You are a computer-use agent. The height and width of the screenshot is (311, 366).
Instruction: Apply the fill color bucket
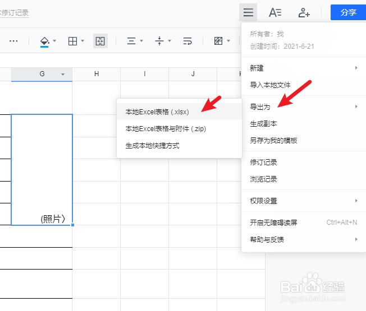click(x=44, y=41)
